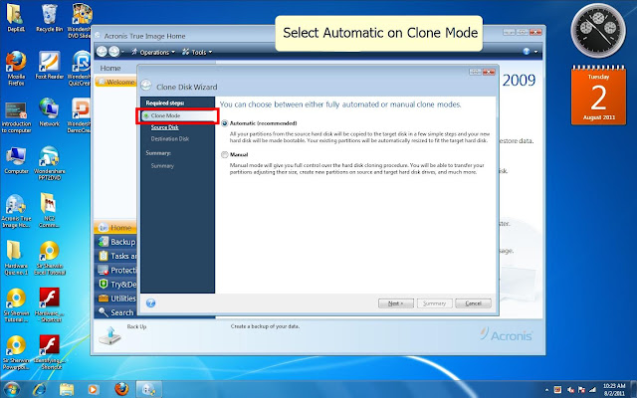The height and width of the screenshot is (398, 637).
Task: Open Mozilla Firefox desktop shortcut
Action: (16, 69)
